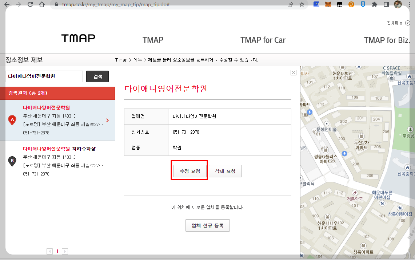Go back in browser history
Image resolution: width=415 pixels, height=260 pixels.
(7, 4)
